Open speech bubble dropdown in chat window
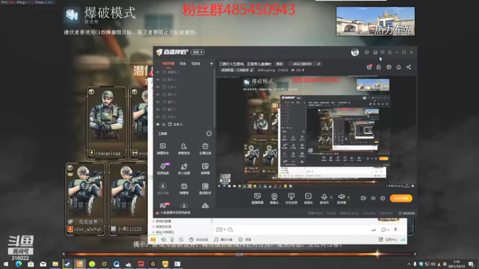479x269 pixels. tap(385, 230)
